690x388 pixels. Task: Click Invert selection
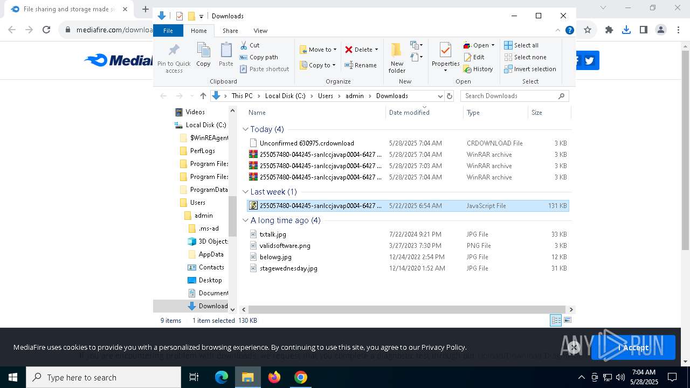tap(530, 69)
